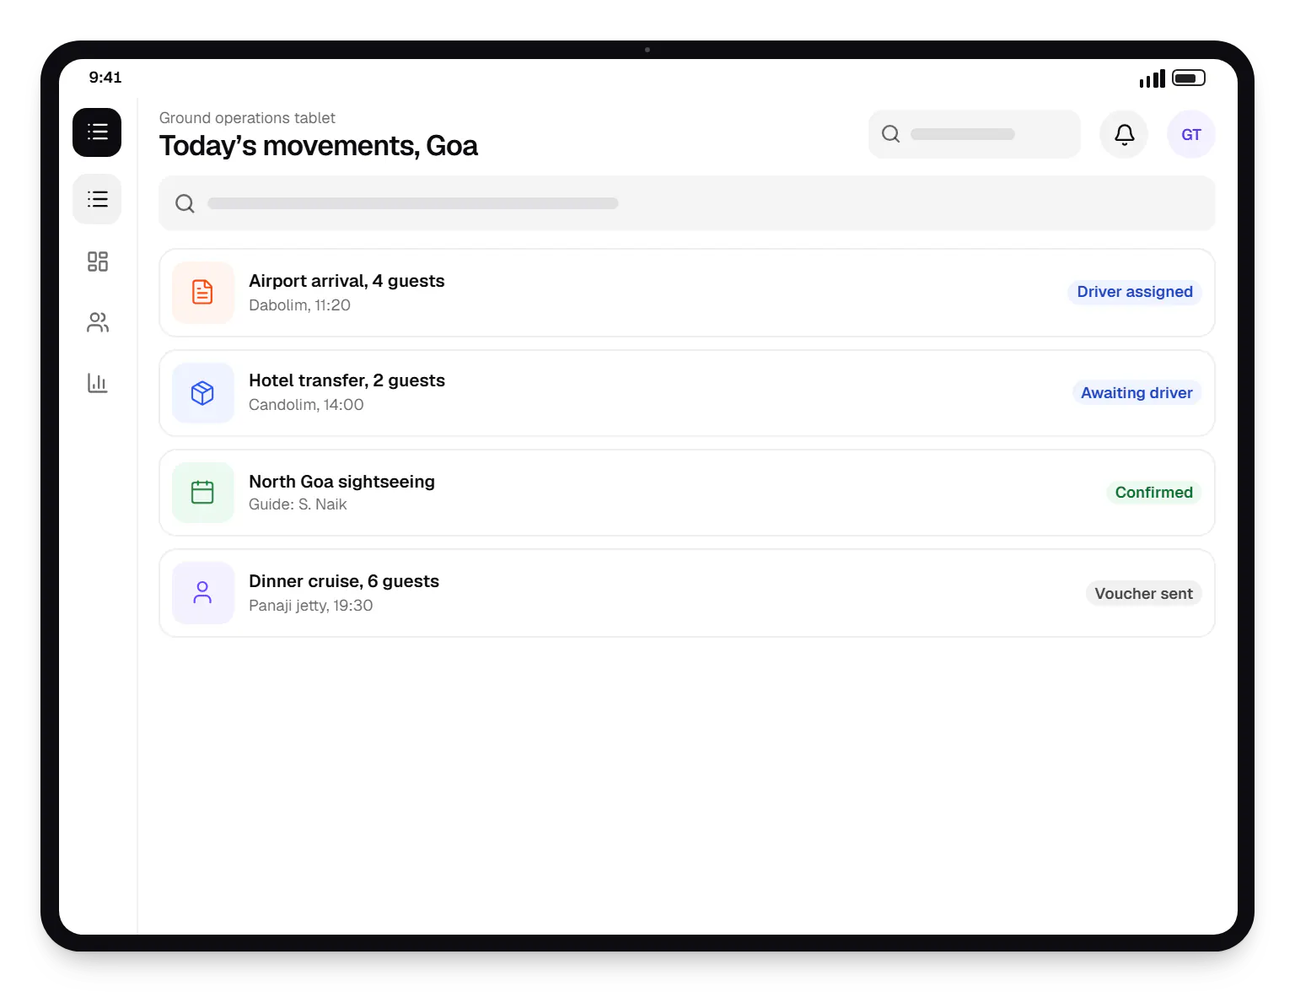Select the list view sidebar icon
Viewport: 1295px width, 992px height.
[x=97, y=199]
